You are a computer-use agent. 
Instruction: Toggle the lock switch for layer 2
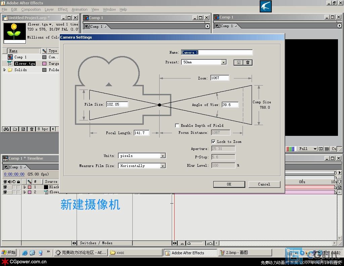tap(18, 192)
